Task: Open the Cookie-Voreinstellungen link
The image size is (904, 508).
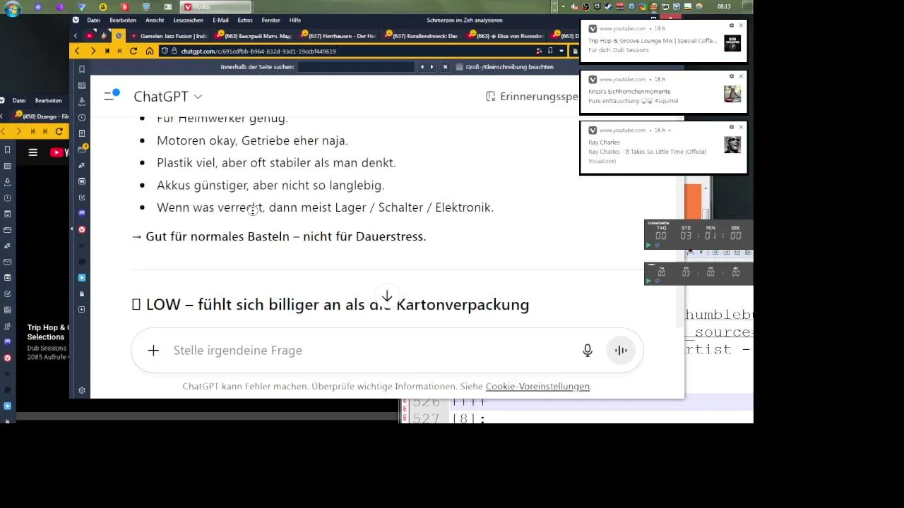Action: pos(537,387)
